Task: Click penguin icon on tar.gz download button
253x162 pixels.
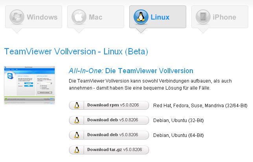Action: (77, 149)
